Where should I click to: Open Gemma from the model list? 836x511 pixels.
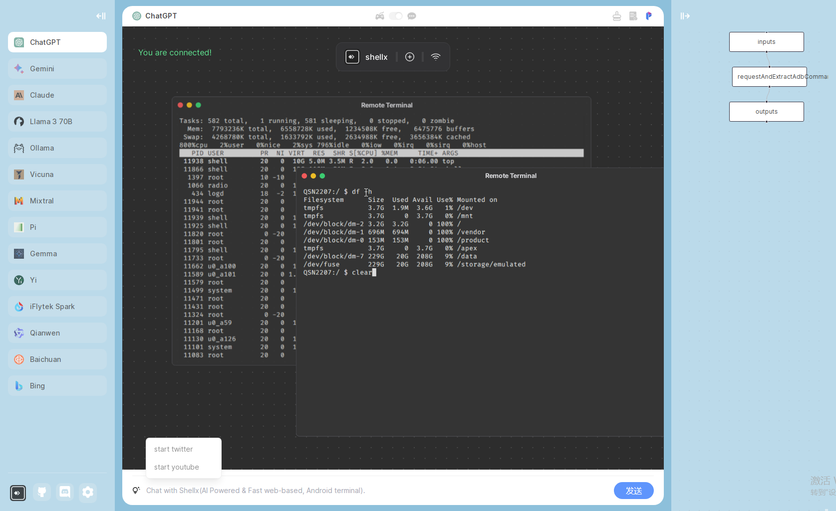tap(57, 254)
